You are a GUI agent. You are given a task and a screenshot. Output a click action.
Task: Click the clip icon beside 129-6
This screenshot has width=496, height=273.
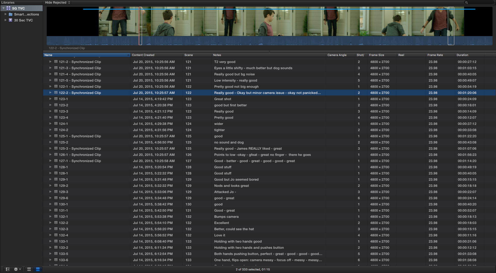56,198
